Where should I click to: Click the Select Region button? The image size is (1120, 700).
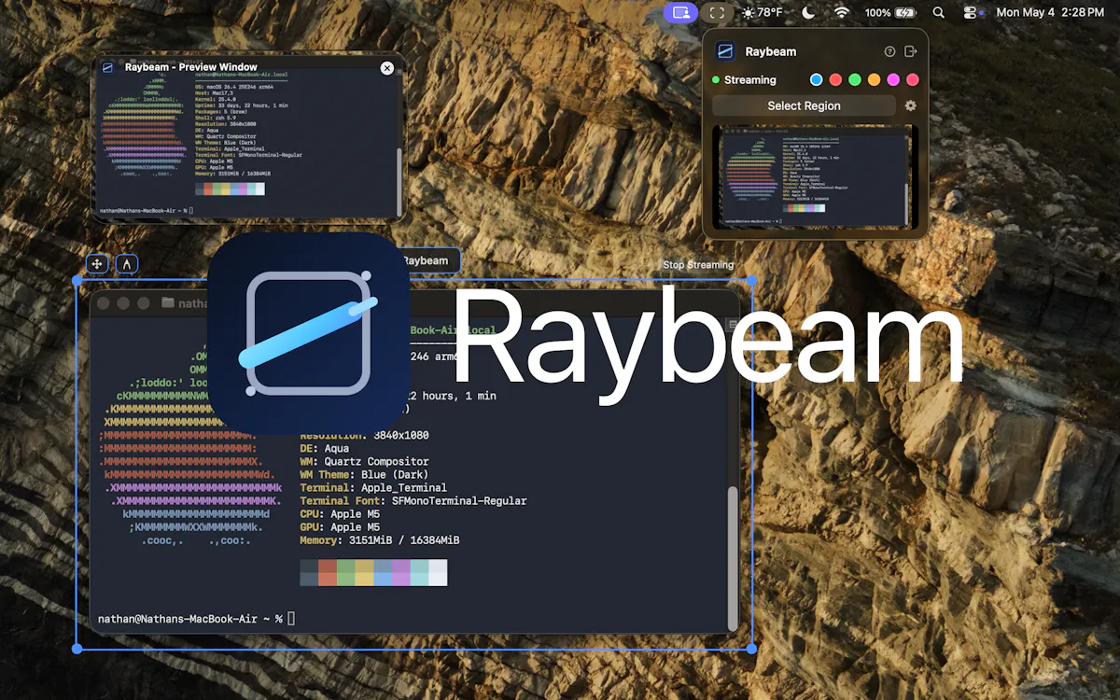[804, 105]
